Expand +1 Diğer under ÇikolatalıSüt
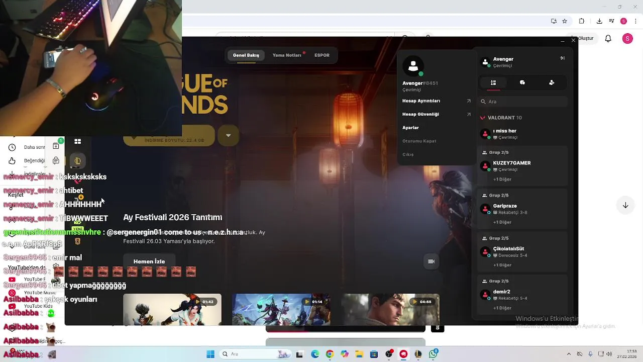Screen dimensions: 643x362 (502, 265)
